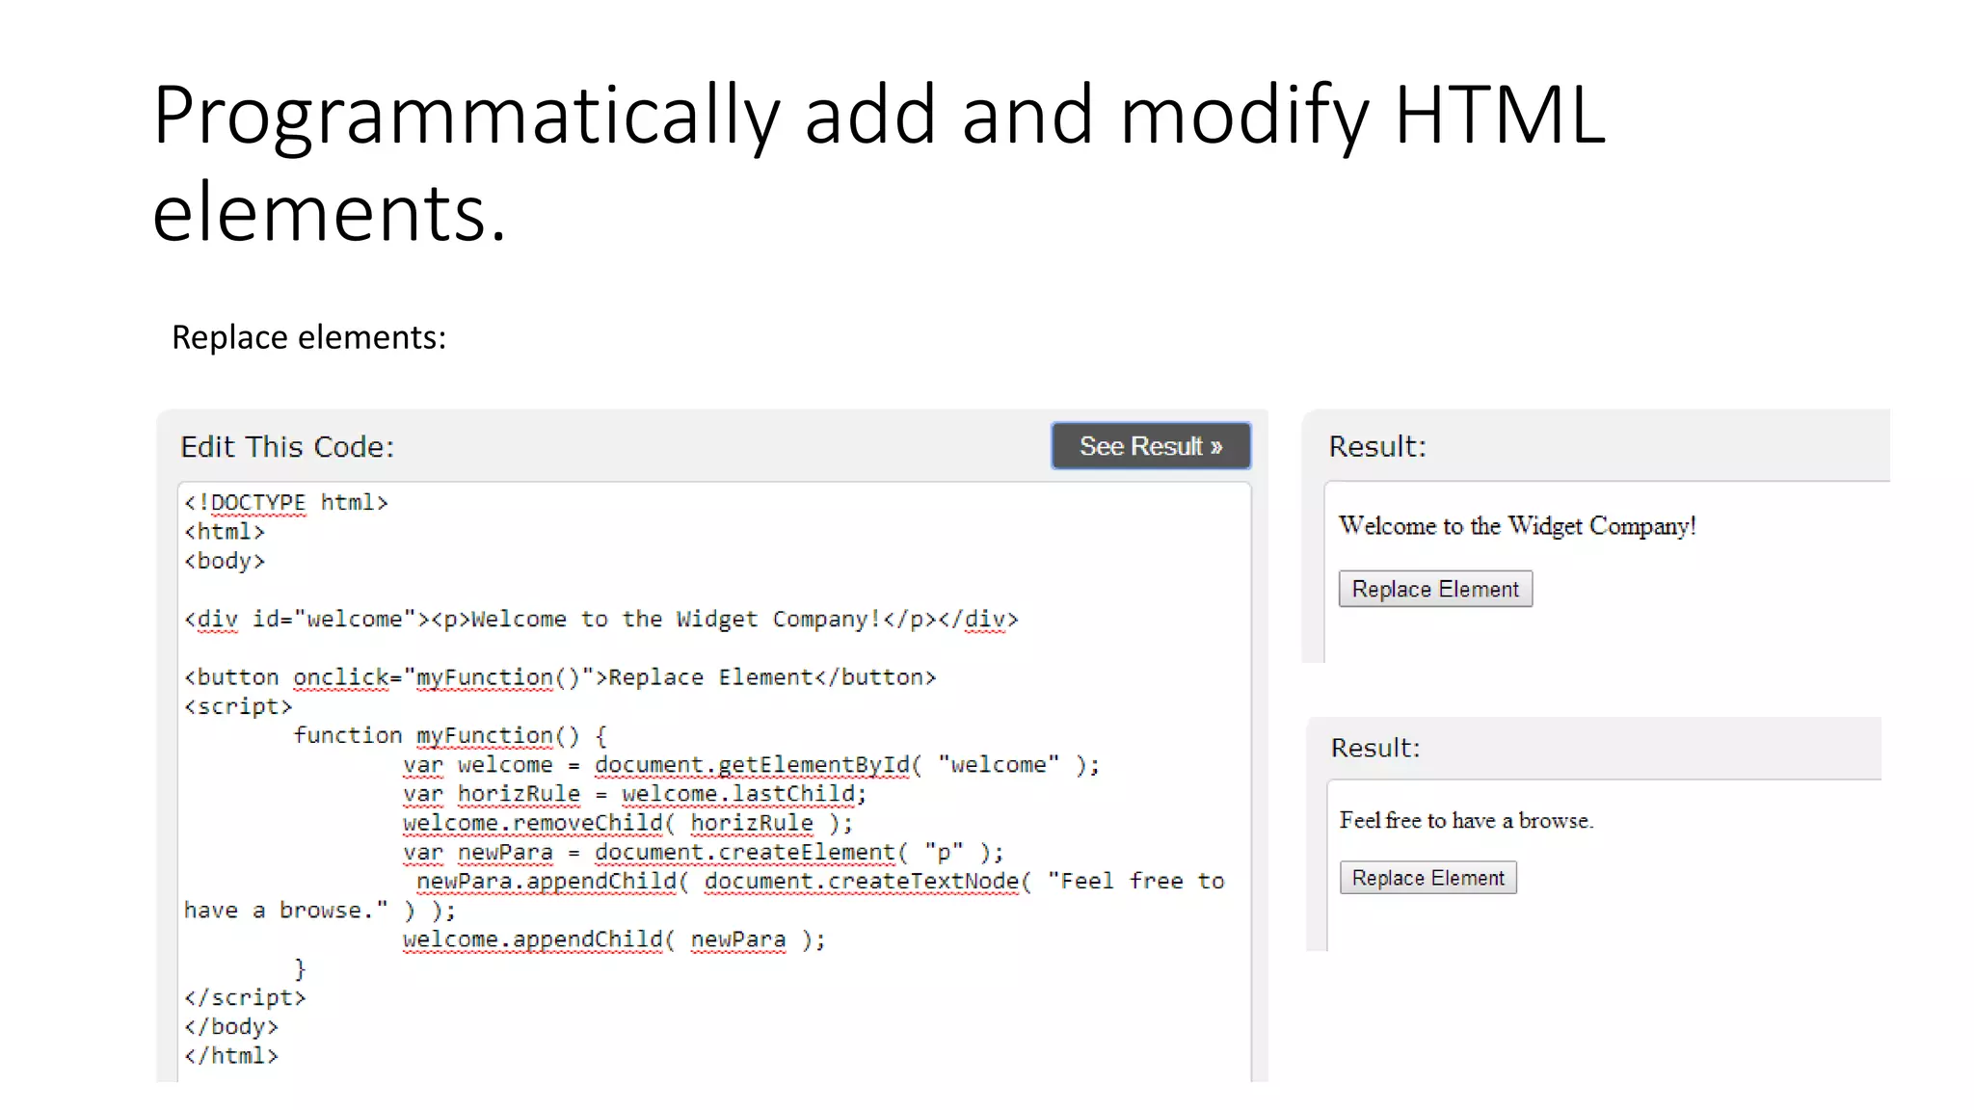The image size is (1974, 1110).
Task: Click the opening <body> tag line
Action: (x=225, y=561)
